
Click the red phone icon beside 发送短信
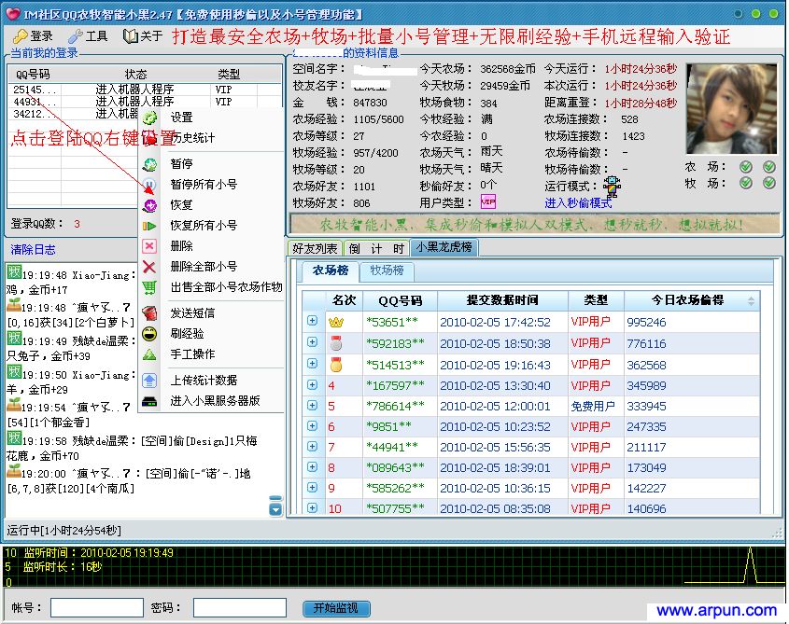[x=149, y=313]
